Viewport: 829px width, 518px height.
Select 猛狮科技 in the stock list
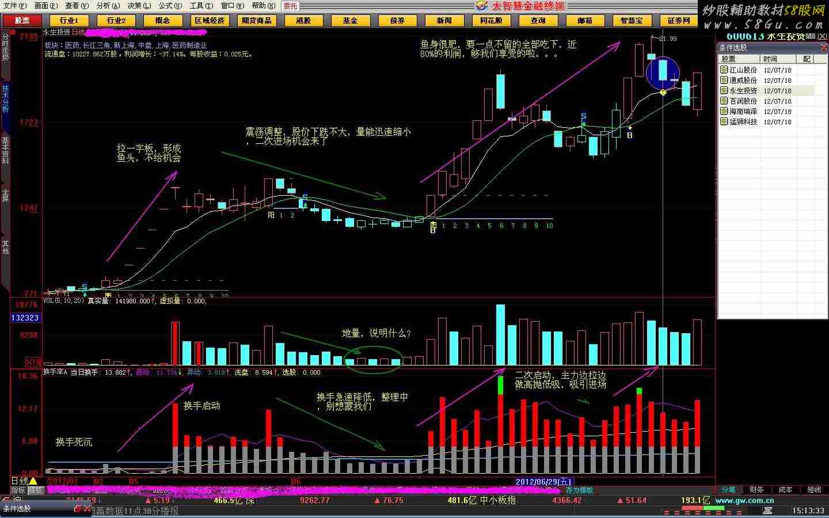(x=743, y=122)
